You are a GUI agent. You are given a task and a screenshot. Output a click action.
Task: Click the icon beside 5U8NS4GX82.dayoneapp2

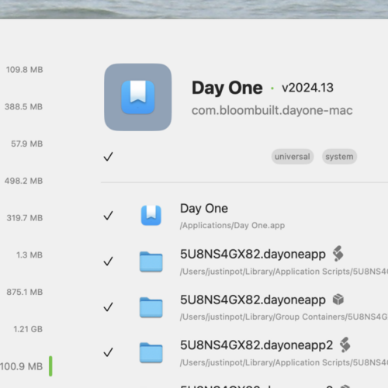pos(345,345)
